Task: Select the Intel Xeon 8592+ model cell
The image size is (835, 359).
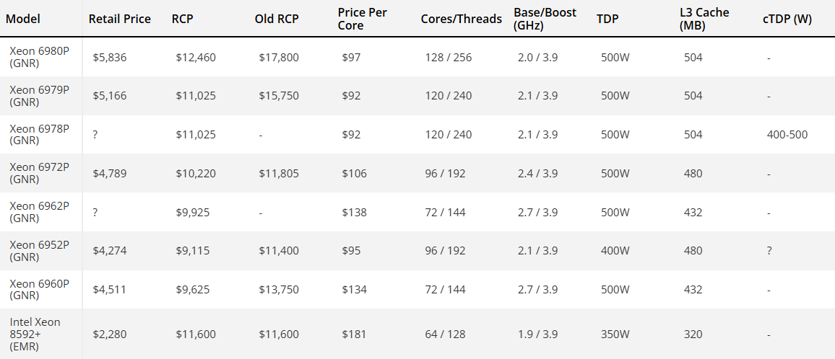Action: click(35, 334)
